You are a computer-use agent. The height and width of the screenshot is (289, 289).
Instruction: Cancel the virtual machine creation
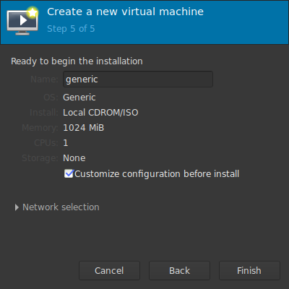click(x=109, y=270)
